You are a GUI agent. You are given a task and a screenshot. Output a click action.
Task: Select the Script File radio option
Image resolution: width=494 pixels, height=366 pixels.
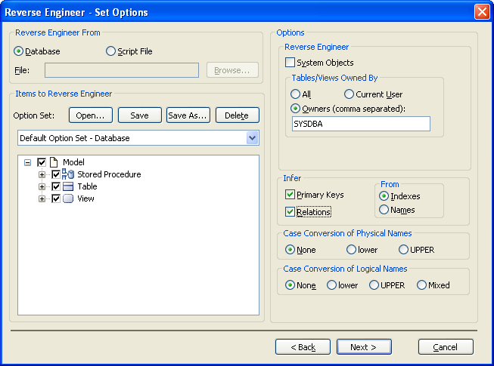tap(111, 51)
